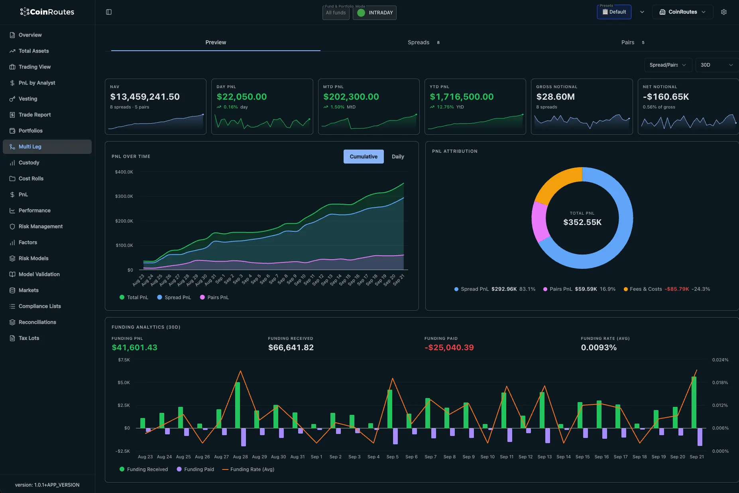The height and width of the screenshot is (493, 739).
Task: Click the Vesting key icon
Action: [x=12, y=99]
